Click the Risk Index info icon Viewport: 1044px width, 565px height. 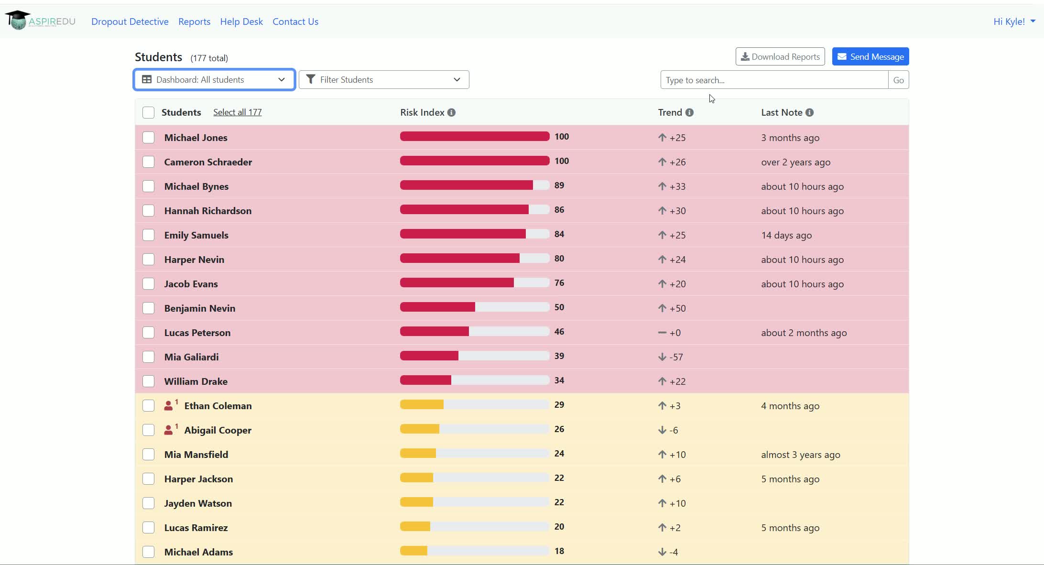451,112
